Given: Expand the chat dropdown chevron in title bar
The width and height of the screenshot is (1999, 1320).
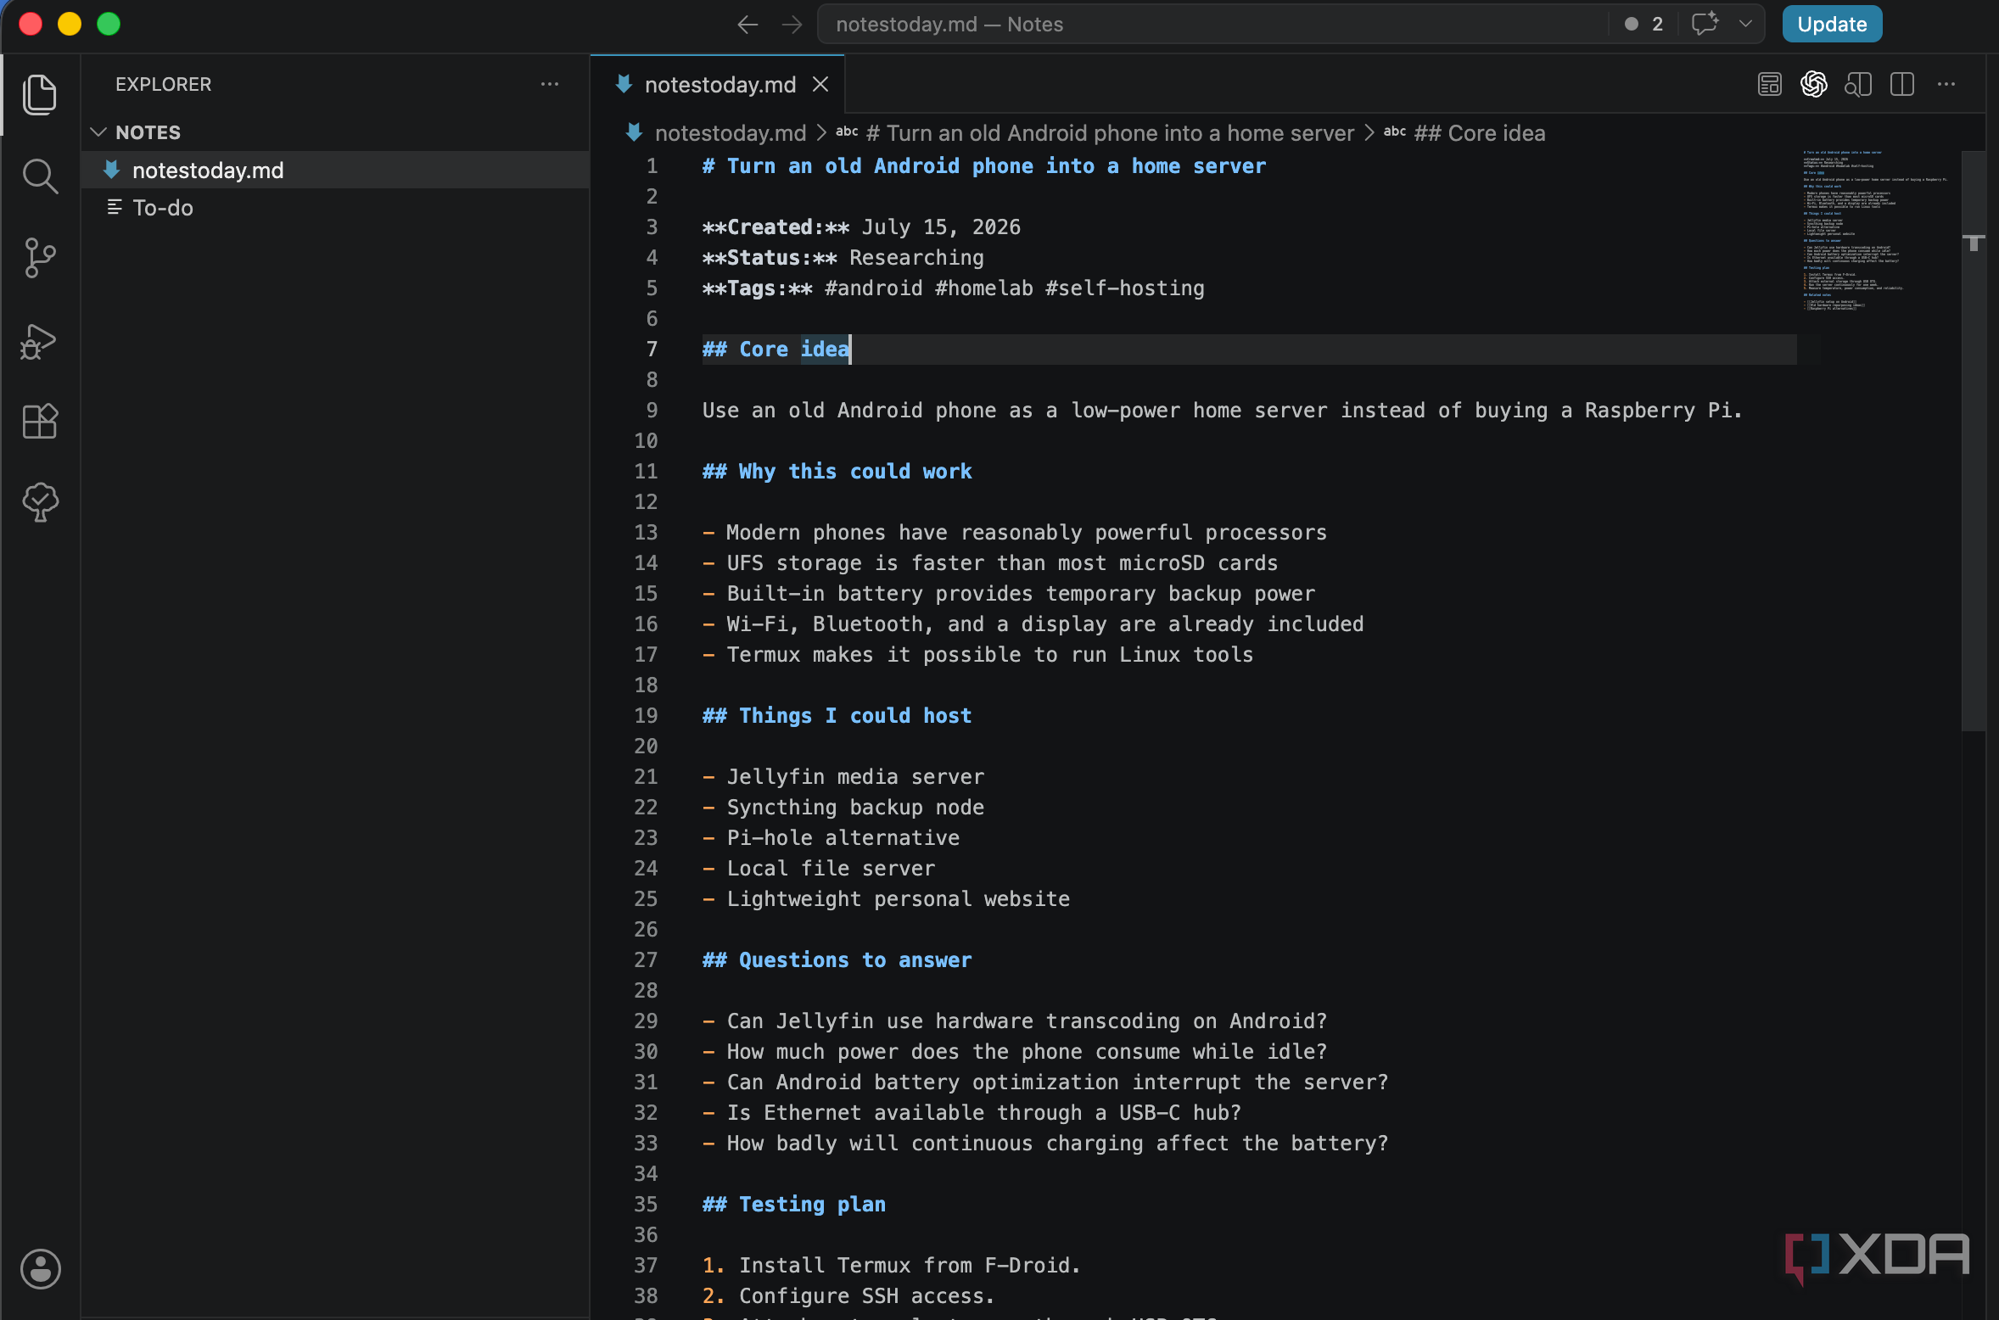Looking at the screenshot, I should click(1745, 24).
